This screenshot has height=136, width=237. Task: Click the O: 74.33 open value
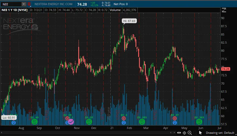[x=50, y=10]
